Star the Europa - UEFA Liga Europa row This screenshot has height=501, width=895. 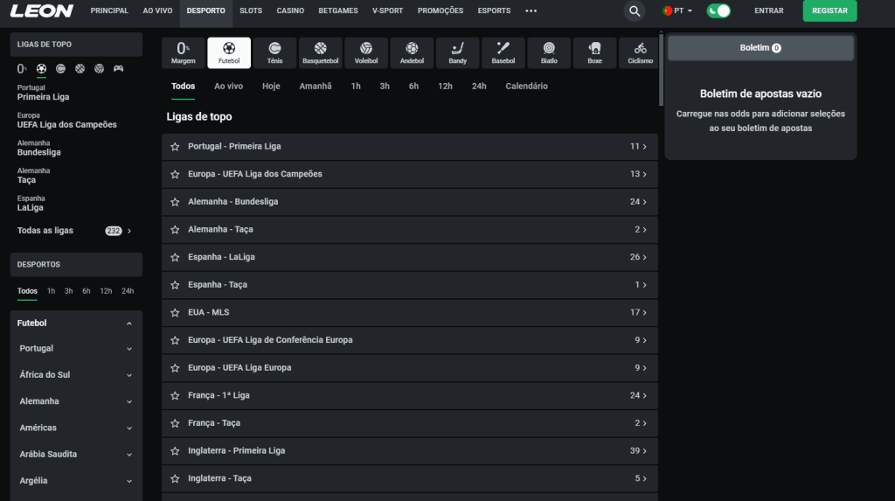tap(175, 368)
